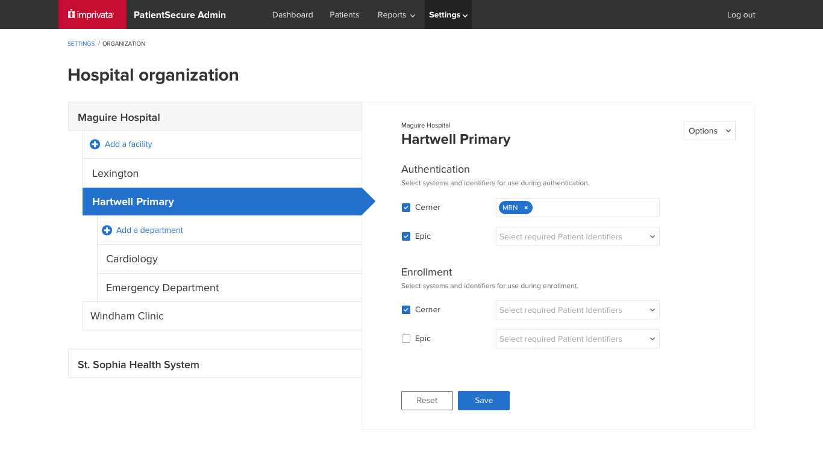
Task: Click the Hartwell Primary panel heading
Action: pyautogui.click(x=456, y=140)
